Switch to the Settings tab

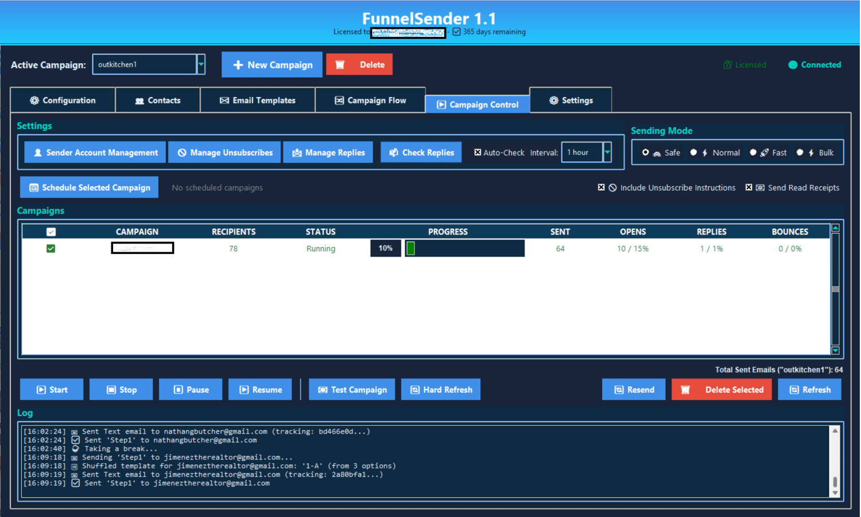coord(571,100)
